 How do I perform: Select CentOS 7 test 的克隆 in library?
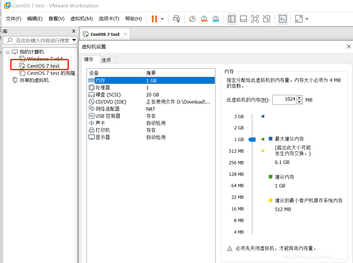[x=47, y=73]
